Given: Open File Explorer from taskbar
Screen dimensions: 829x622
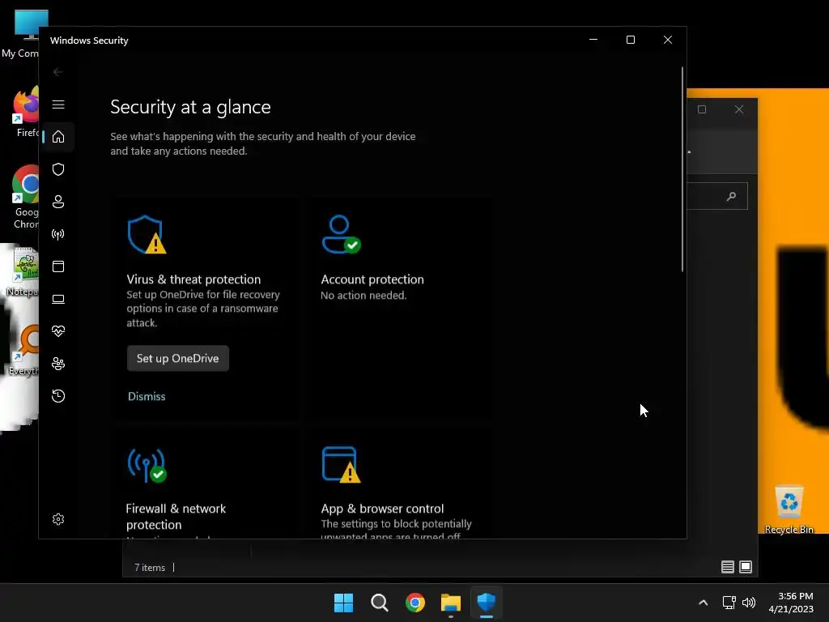Looking at the screenshot, I should [x=451, y=603].
